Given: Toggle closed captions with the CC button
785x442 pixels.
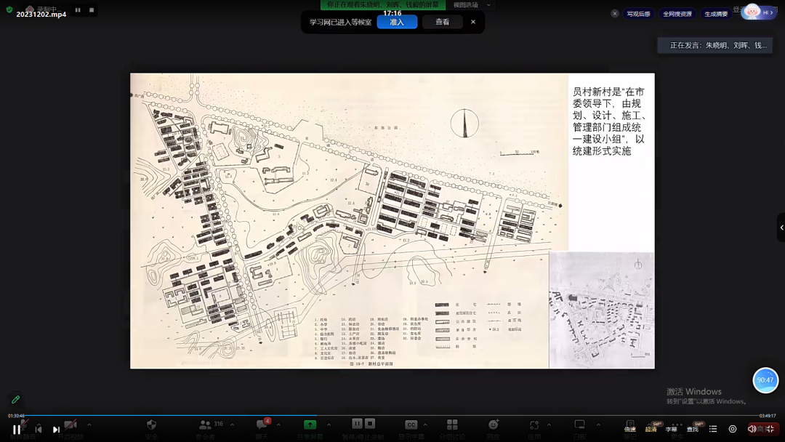Looking at the screenshot, I should [x=411, y=425].
